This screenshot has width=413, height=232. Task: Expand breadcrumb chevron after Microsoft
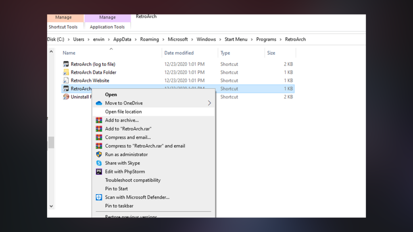coord(192,40)
